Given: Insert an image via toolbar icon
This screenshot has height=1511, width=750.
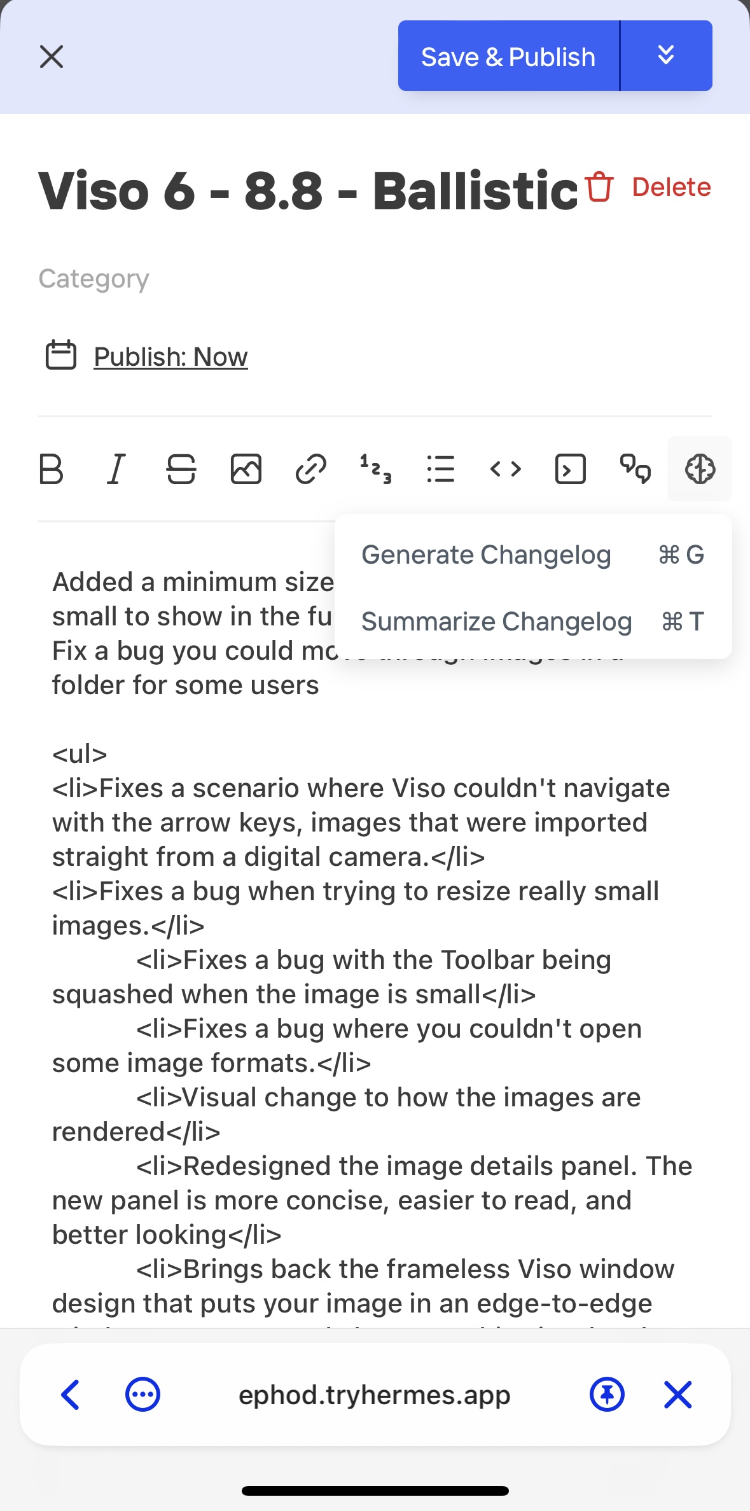Looking at the screenshot, I should point(246,470).
